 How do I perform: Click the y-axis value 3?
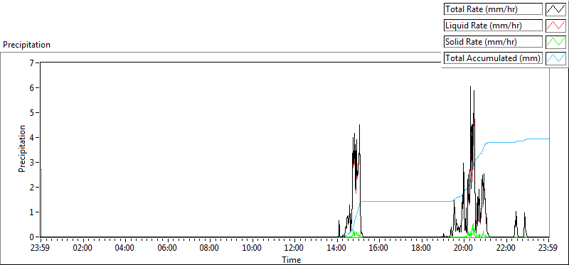[x=31, y=163]
